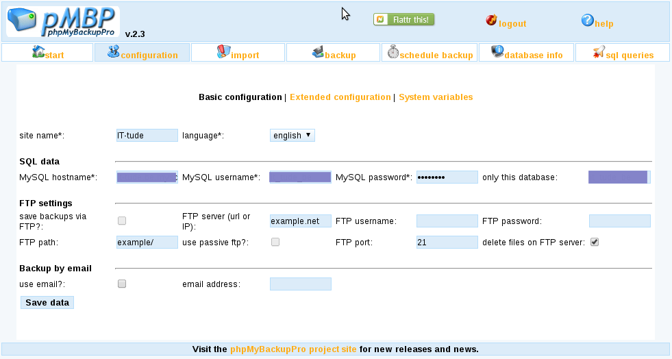The height and width of the screenshot is (359, 672).
Task: Switch to System variables section
Action: [436, 97]
